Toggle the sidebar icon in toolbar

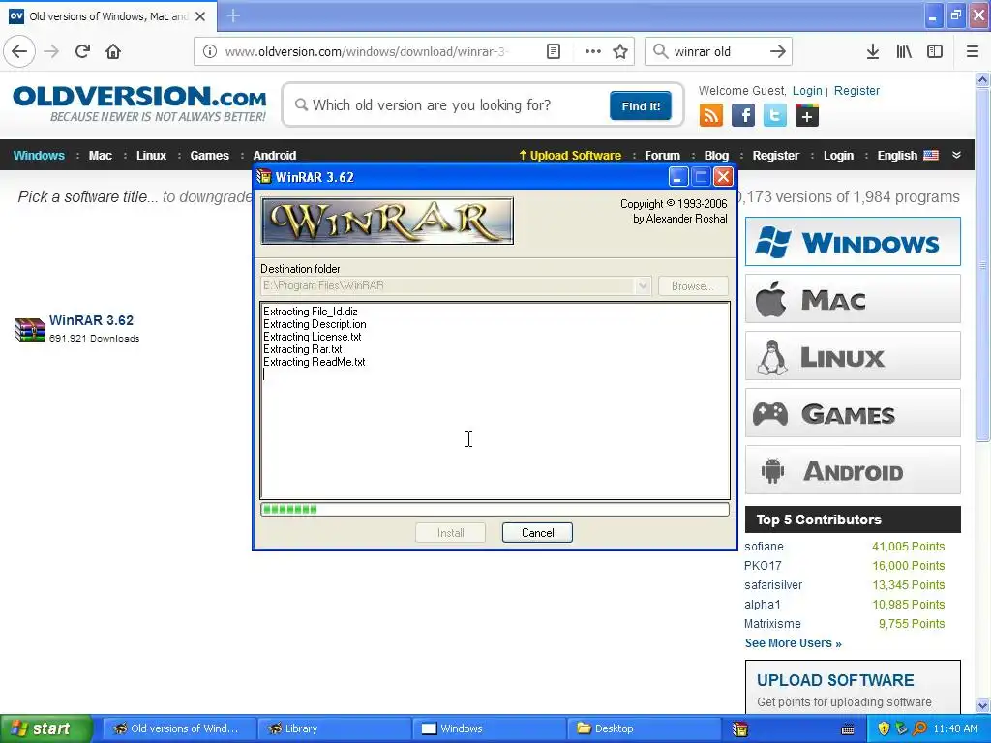point(935,51)
